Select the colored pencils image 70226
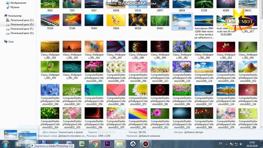Image resolution: width=263 pixels, height=148 pixels. coord(50,22)
